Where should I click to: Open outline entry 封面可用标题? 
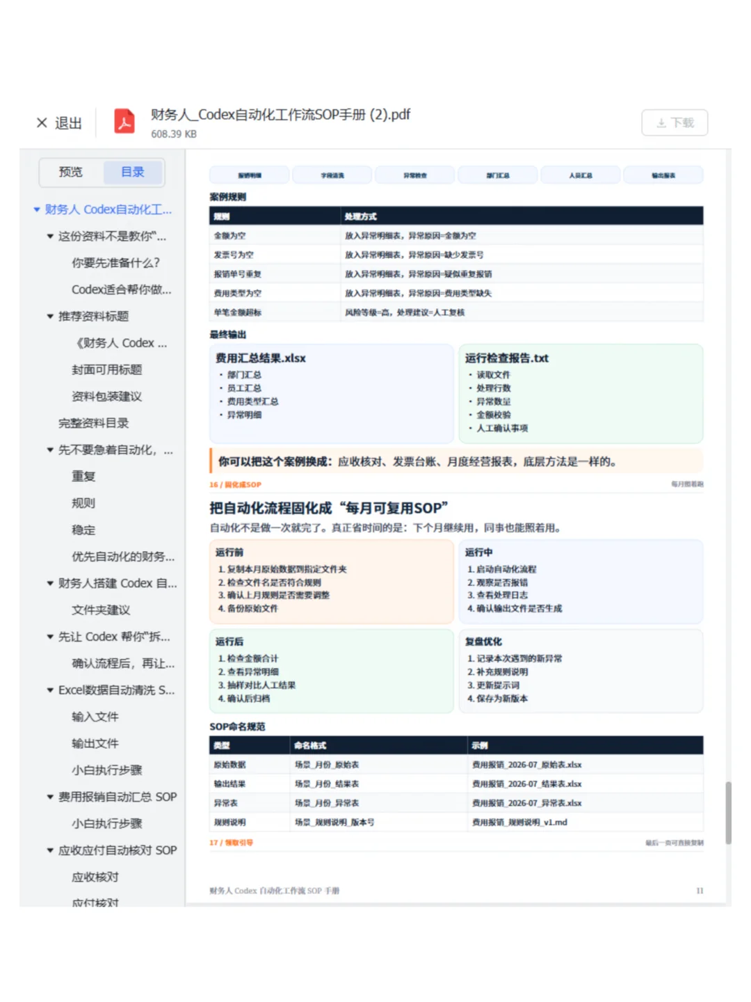[106, 369]
